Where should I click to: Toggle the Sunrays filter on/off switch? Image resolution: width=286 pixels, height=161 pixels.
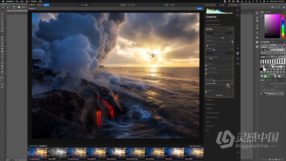click(232, 29)
